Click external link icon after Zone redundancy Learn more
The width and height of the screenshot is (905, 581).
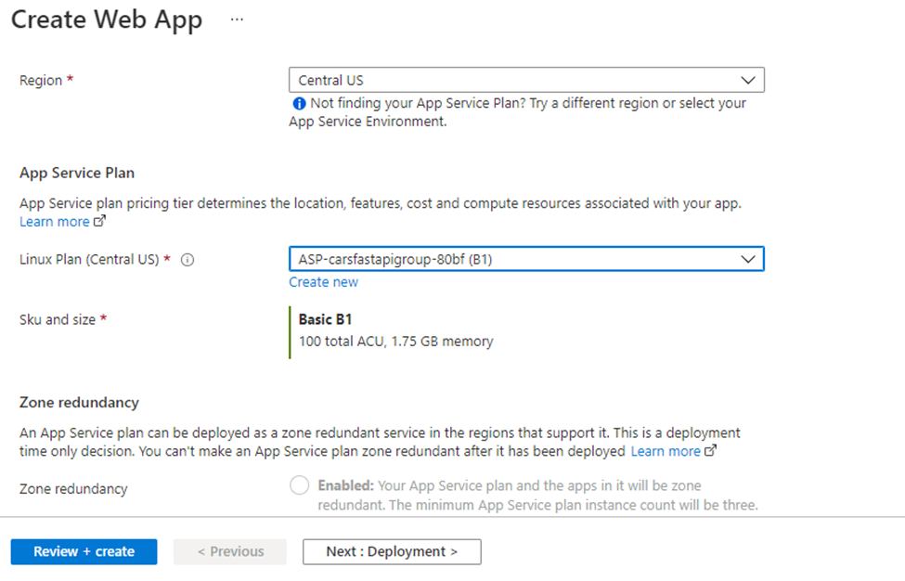pos(710,451)
